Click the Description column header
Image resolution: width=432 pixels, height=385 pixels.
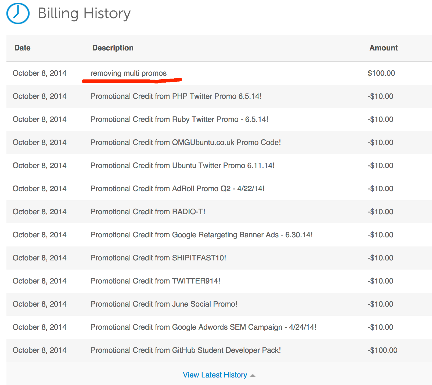click(113, 48)
